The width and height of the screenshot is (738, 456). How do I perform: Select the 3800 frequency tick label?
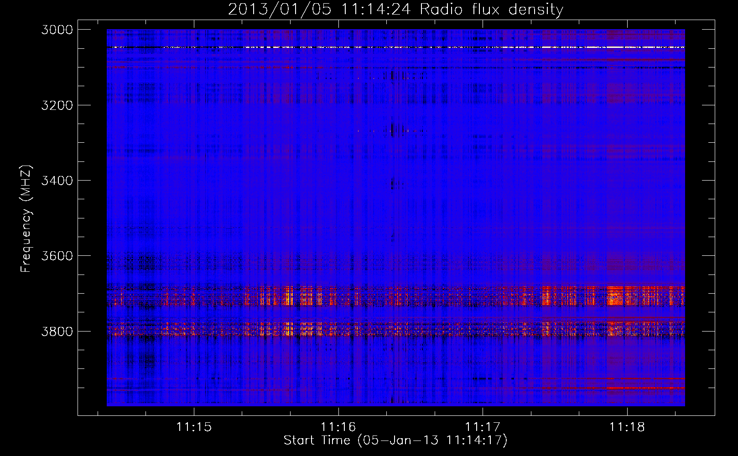57,331
